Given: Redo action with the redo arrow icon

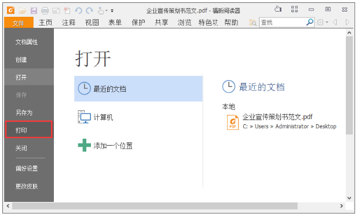Looking at the screenshot, I should tap(89, 10).
